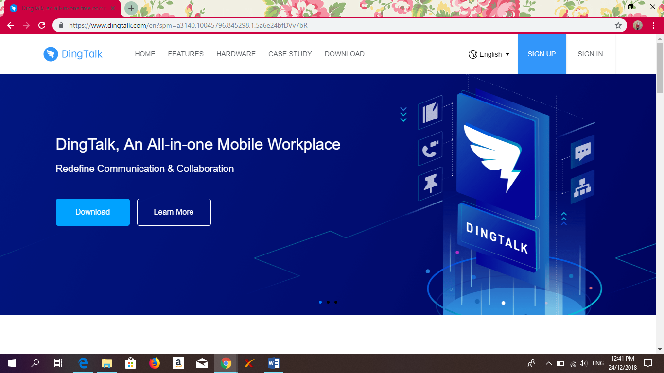The height and width of the screenshot is (373, 664).
Task: Open the taskbar clock and date
Action: [x=622, y=363]
